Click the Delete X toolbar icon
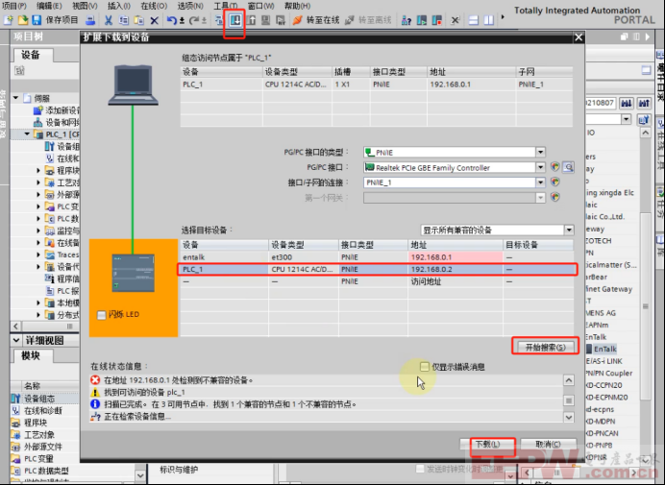 coord(155,20)
